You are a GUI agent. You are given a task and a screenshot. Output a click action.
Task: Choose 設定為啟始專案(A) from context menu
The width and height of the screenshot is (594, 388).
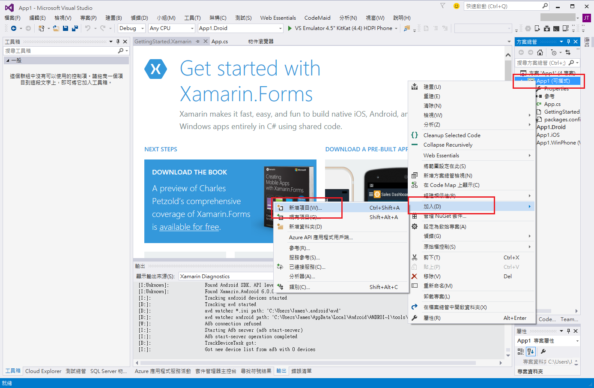[x=472, y=226]
